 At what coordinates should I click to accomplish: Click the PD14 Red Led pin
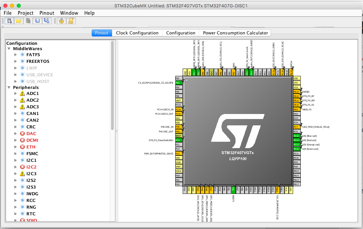[x=296, y=140]
